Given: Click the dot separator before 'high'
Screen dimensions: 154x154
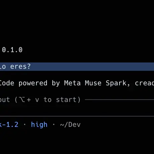Looking at the screenshot, I should click(x=25, y=125).
